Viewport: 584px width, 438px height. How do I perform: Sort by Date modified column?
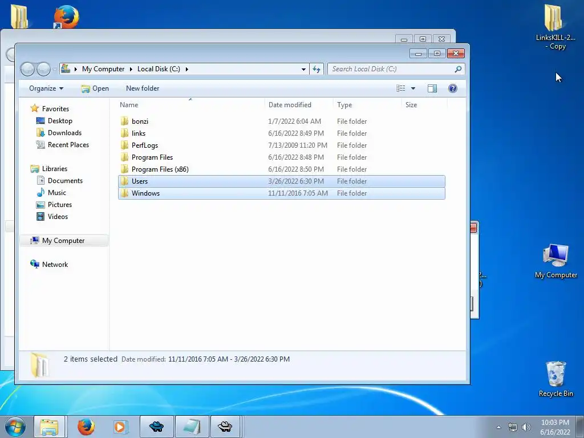pos(298,105)
